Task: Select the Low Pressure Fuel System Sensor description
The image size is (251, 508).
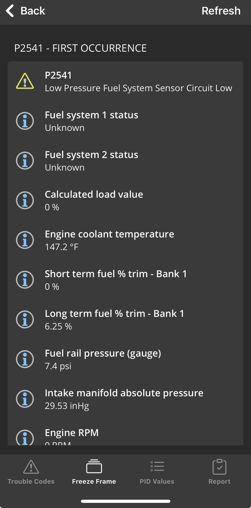Action: tap(138, 88)
